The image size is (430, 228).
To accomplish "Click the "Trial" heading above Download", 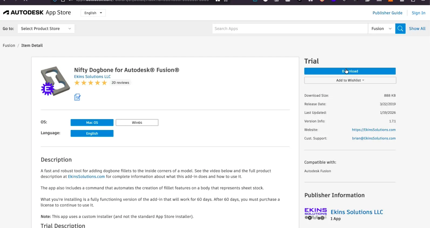I will 312,61.
